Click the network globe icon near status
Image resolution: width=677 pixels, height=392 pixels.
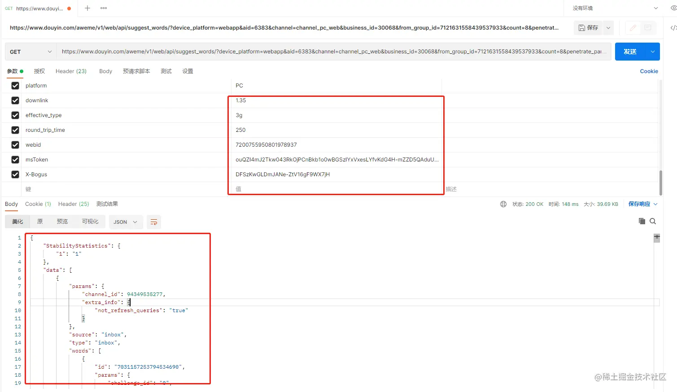tap(503, 204)
